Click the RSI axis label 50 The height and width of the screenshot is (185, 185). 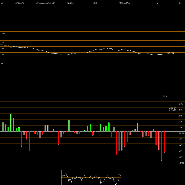point(3,48)
